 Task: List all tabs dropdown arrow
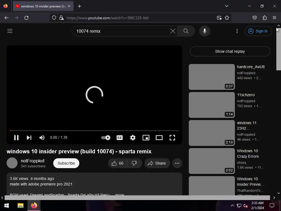coord(227,6)
